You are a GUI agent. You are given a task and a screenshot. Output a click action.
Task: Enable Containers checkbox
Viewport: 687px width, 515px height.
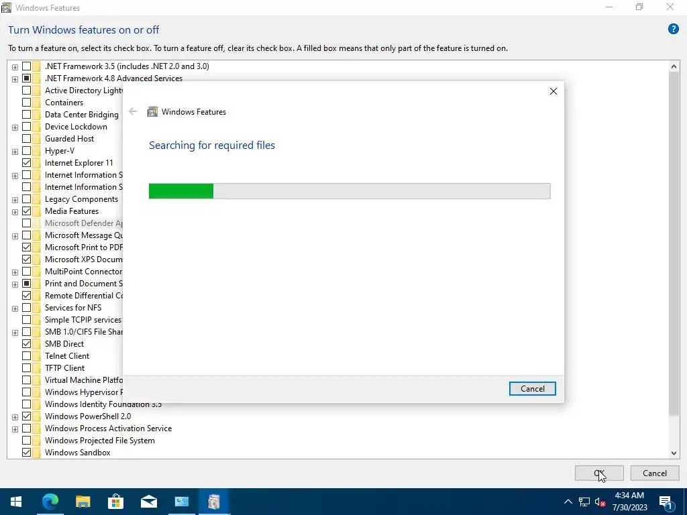point(27,103)
